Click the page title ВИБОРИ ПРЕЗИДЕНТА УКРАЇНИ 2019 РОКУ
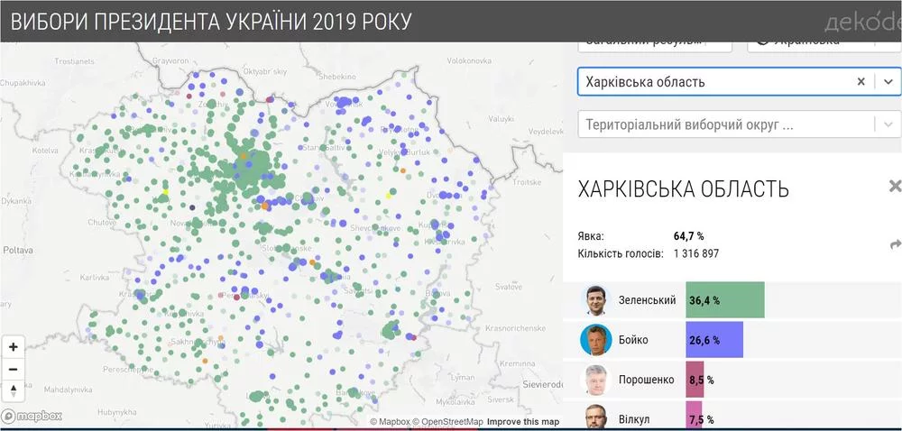The height and width of the screenshot is (431, 902). [x=211, y=22]
